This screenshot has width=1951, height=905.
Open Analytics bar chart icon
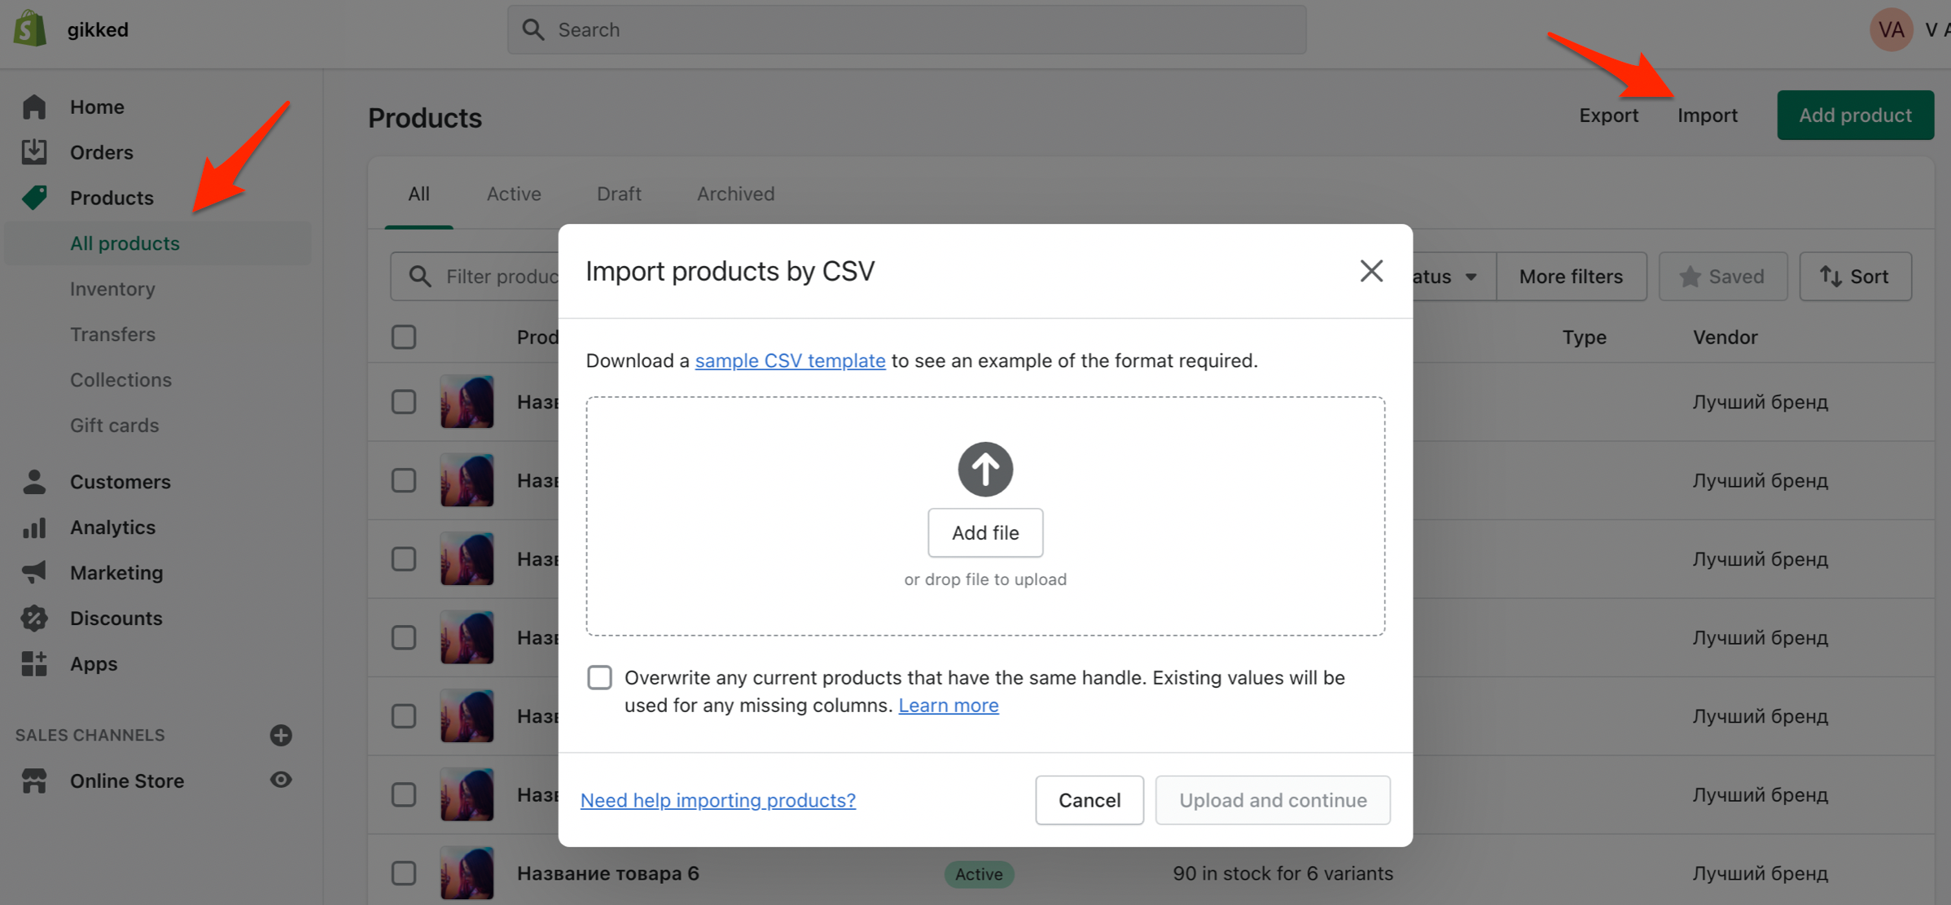(x=34, y=527)
